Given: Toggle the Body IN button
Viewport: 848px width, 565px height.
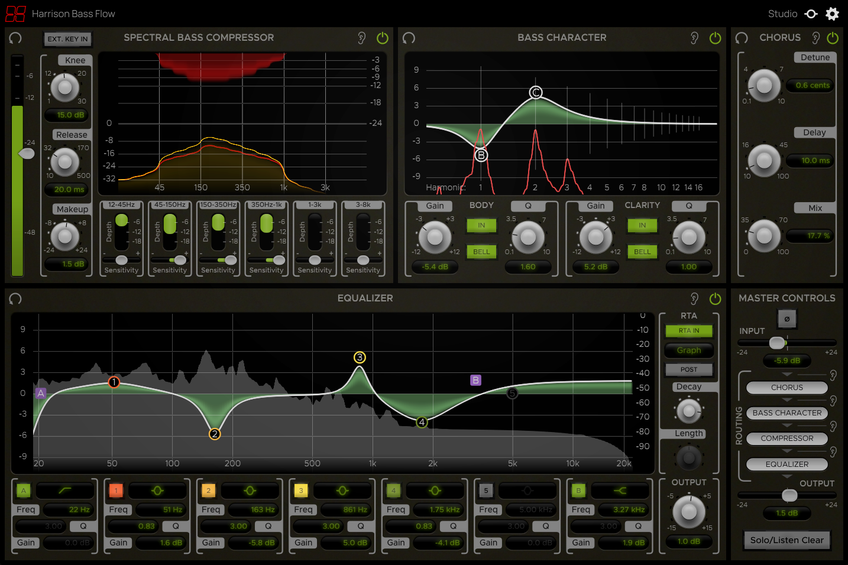Looking at the screenshot, I should (481, 225).
